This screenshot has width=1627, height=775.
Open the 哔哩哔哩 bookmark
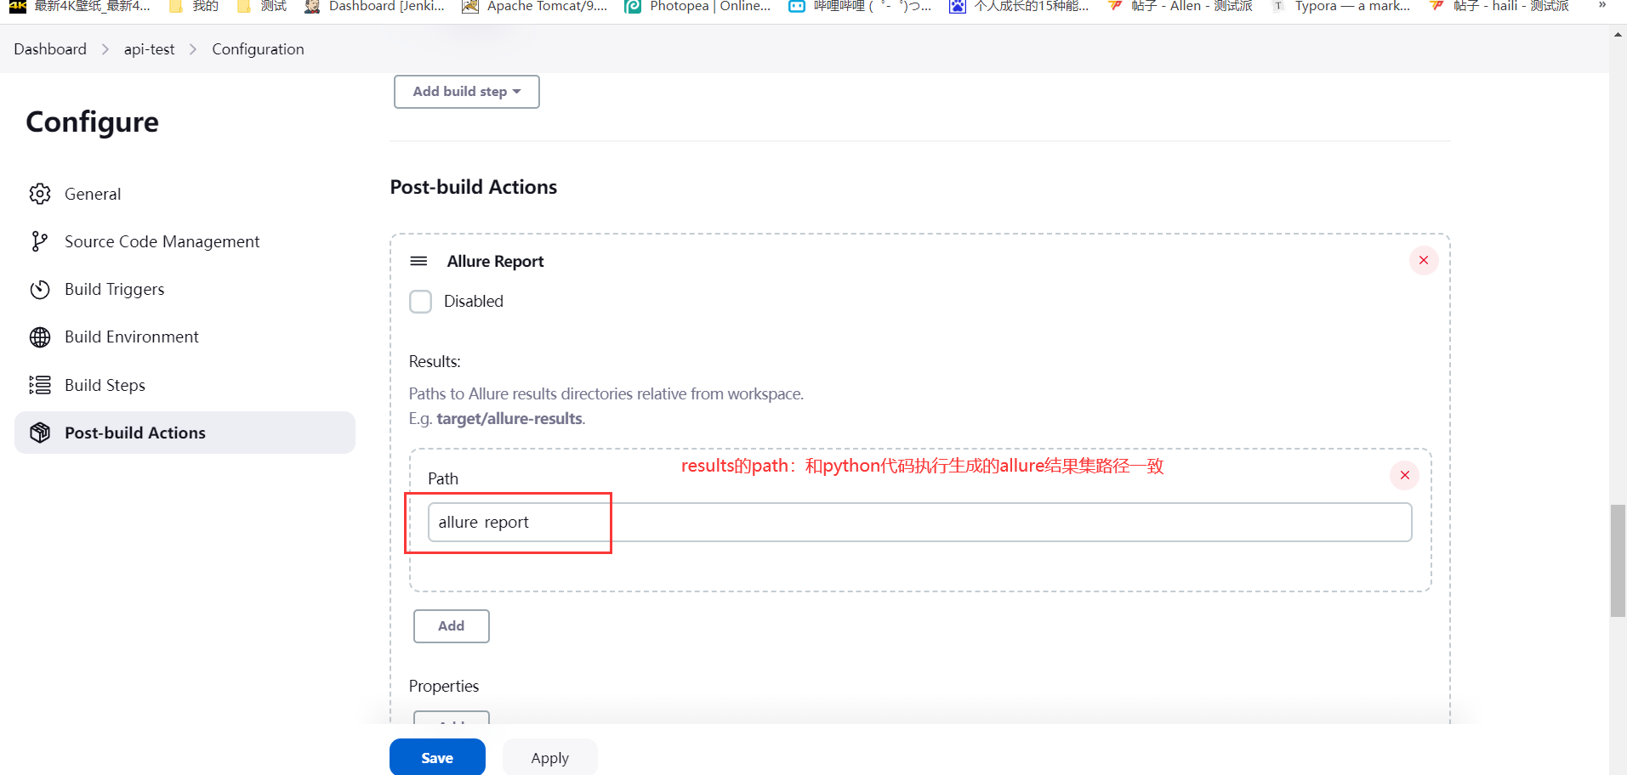[x=860, y=7]
